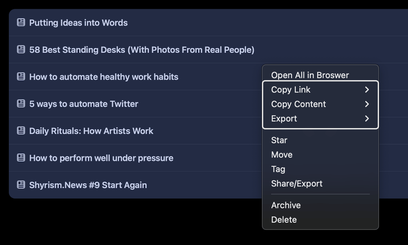Click article icon beside Putting Ideas into Words
This screenshot has height=245, width=408.
21,22
